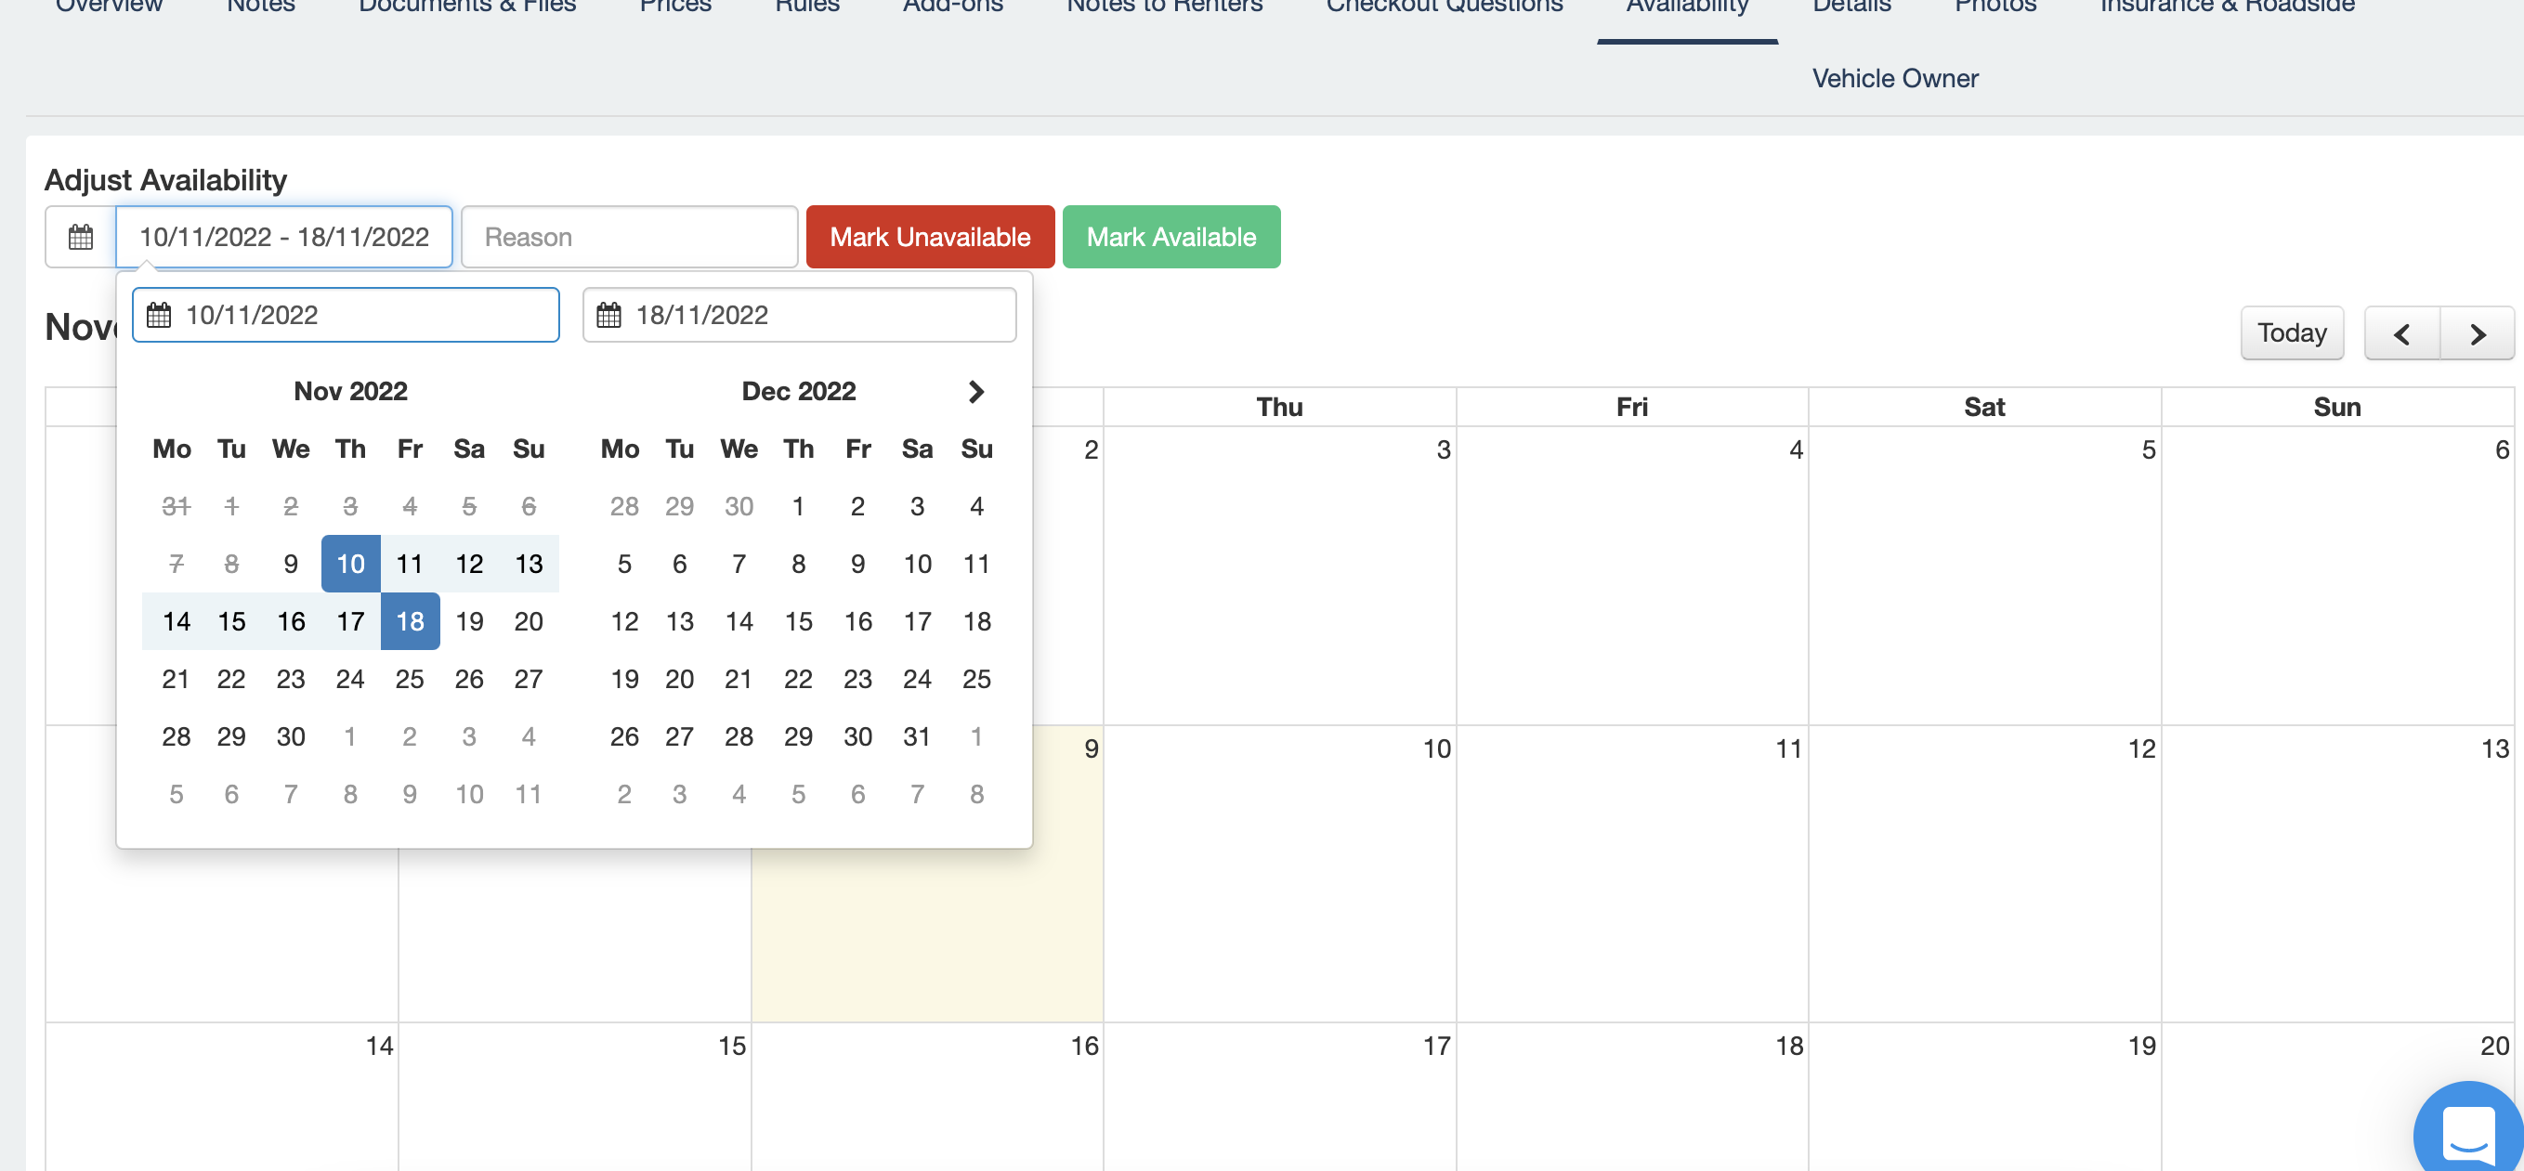Advance date picker to next month
This screenshot has width=2524, height=1171.
(x=974, y=392)
